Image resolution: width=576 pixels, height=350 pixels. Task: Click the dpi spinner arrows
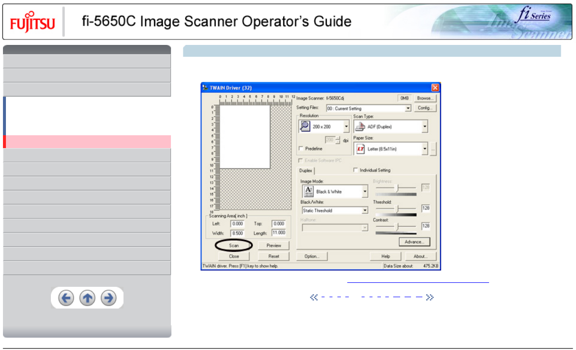pyautogui.click(x=337, y=140)
